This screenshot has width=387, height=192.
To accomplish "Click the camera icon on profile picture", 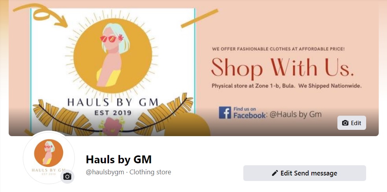I will [67, 176].
